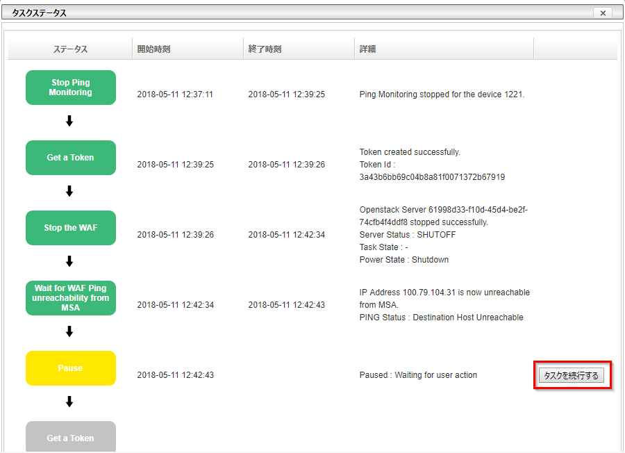Click the Ping Monitoring stopped detail text
625x453 pixels.
[442, 94]
